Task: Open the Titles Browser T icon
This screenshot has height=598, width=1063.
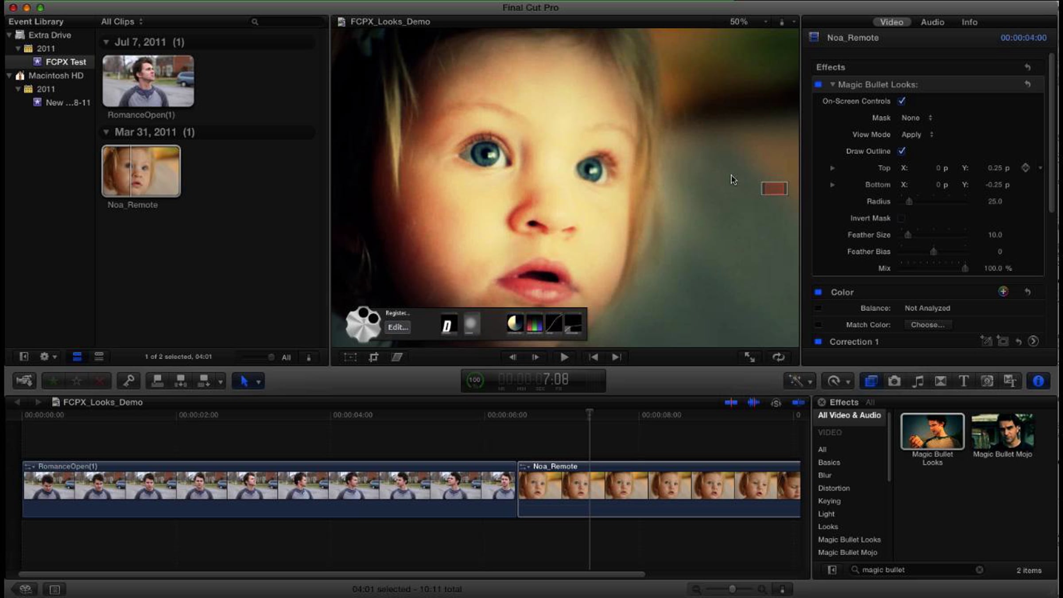Action: (963, 381)
